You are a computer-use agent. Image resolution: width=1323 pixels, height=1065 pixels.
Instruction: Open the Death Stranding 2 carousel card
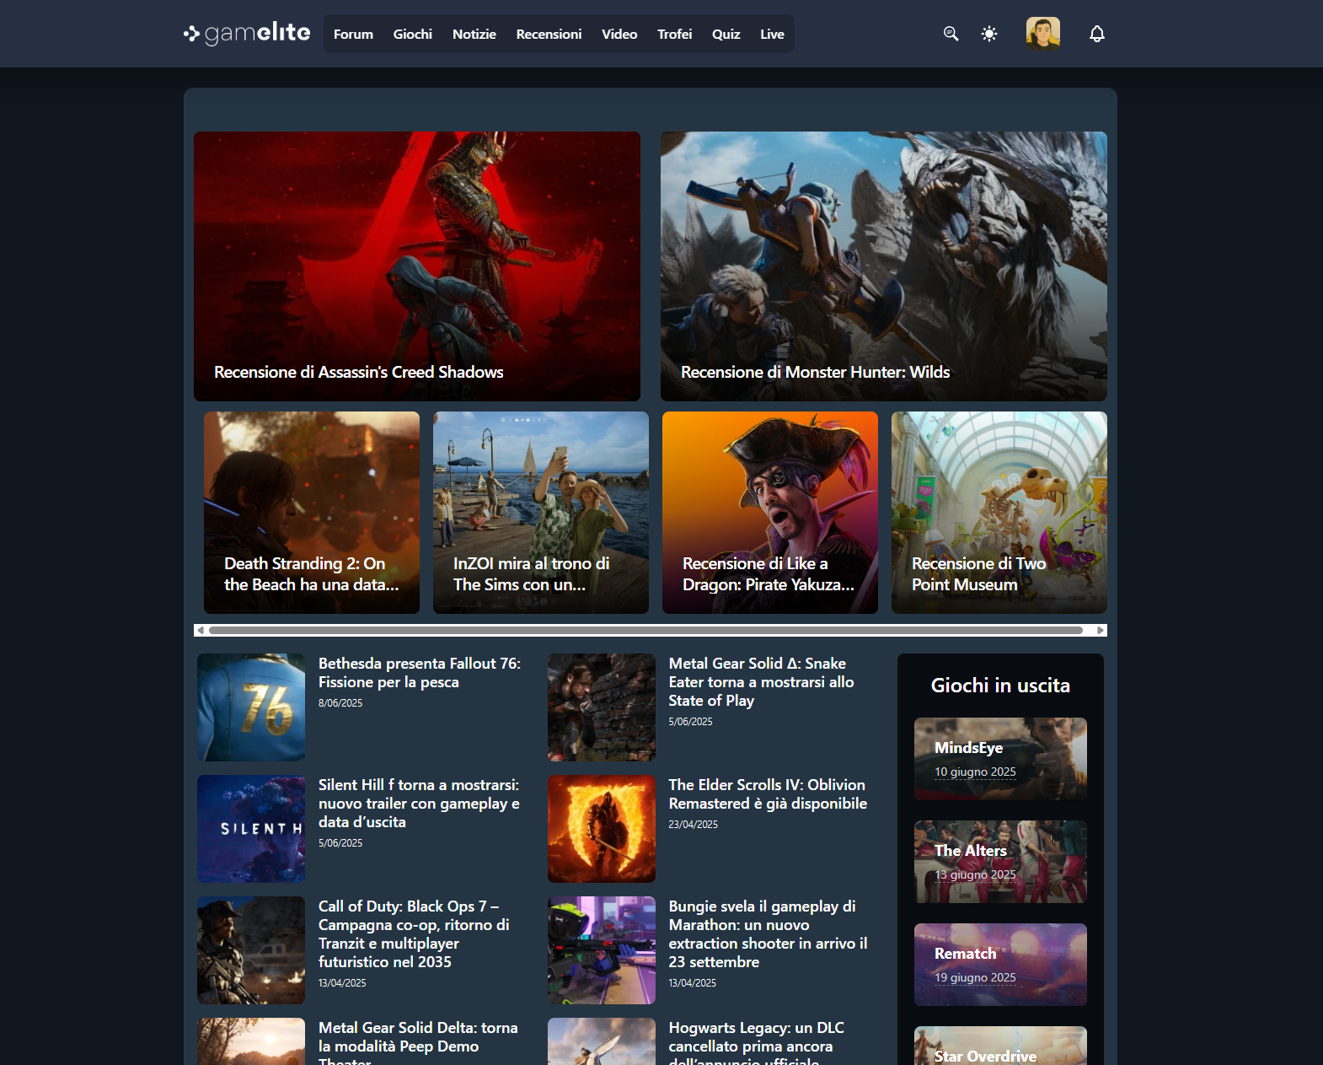[312, 513]
